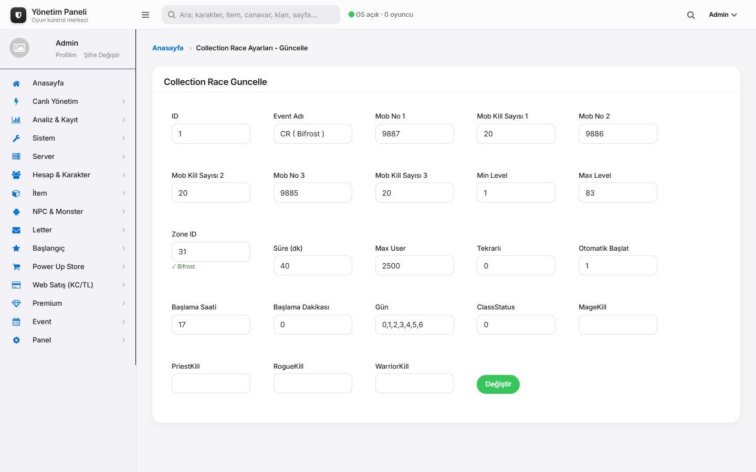The width and height of the screenshot is (756, 472).
Task: Click the Başlangıç star icon
Action: 16,249
